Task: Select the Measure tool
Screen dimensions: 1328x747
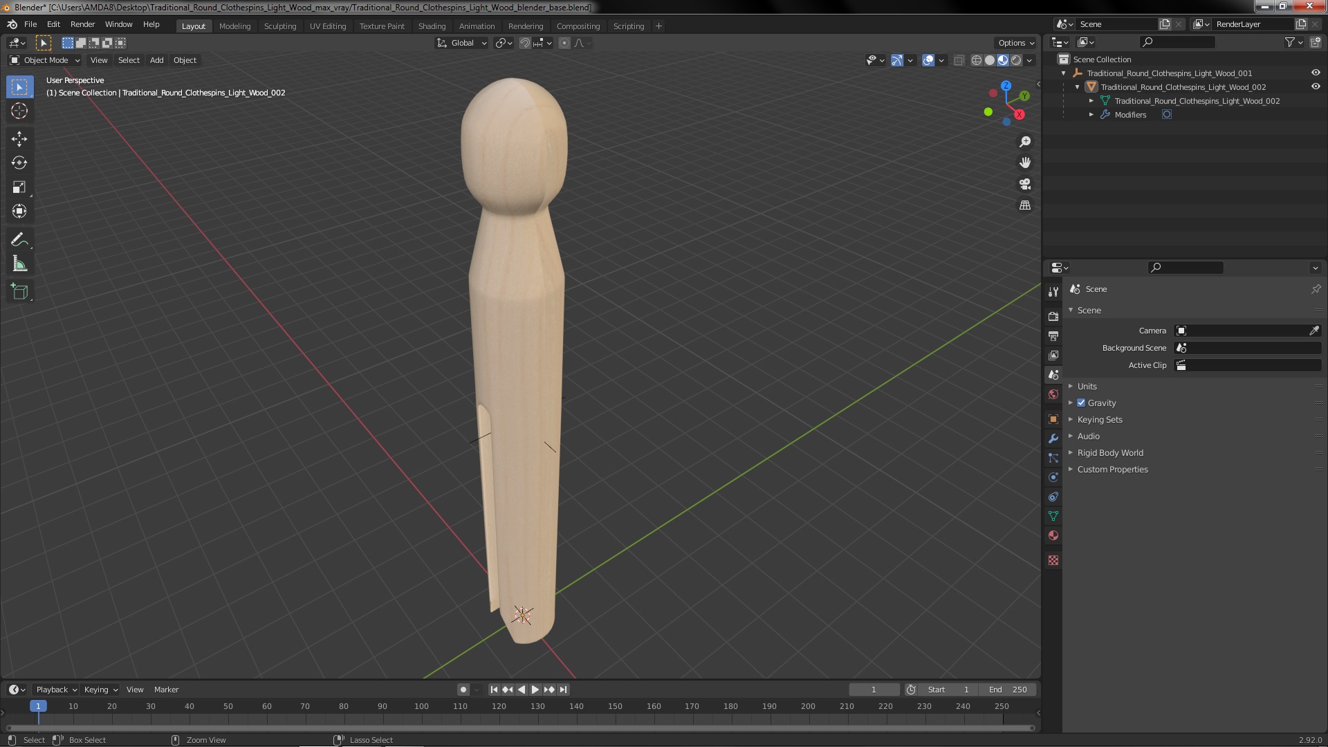Action: [19, 264]
